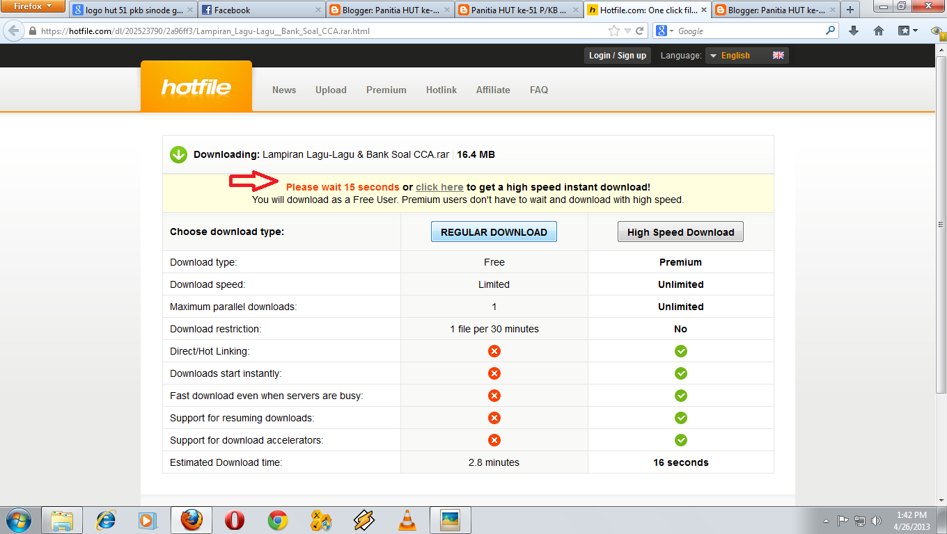The image size is (947, 534).
Task: Reload the page with the refresh icon
Action: (639, 31)
